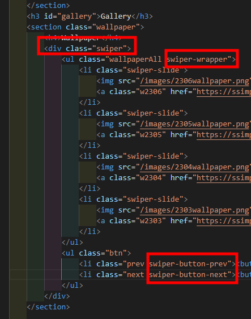This screenshot has height=319, width=251.
Task: Click the "div" tag name before class swiper
Action: pyautogui.click(x=55, y=49)
